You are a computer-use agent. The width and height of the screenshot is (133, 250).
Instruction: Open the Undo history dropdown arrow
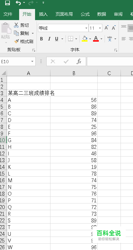pyautogui.click(x=24, y=3)
